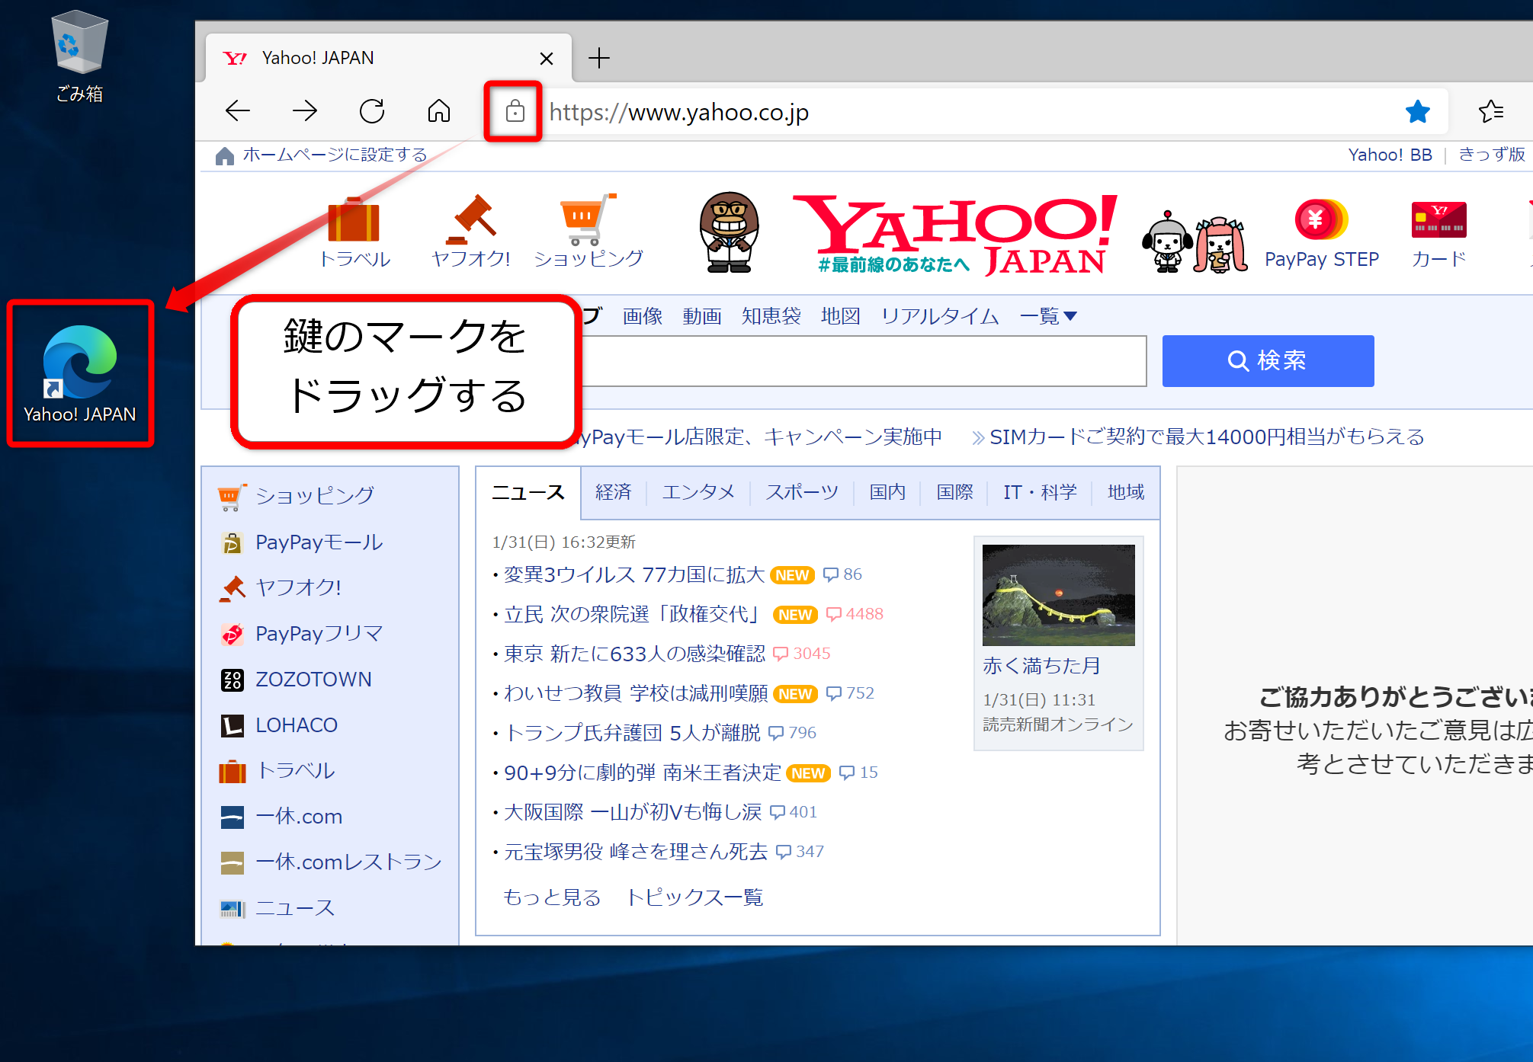Open PayPay STEP icon
The height and width of the screenshot is (1062, 1533).
click(1322, 234)
